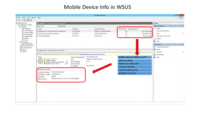Screen dimensions: 205x115
Task: Open the Window menu
Action: [34, 18]
